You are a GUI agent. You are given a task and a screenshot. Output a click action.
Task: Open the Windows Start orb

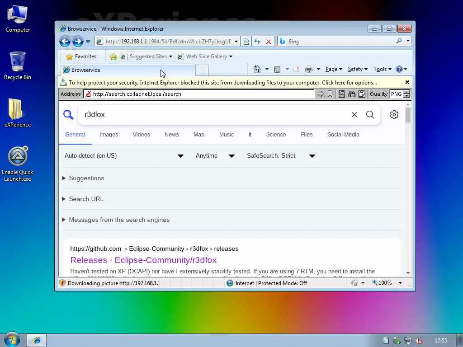point(12,340)
